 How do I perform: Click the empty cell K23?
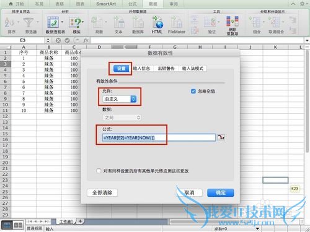coord(275,180)
